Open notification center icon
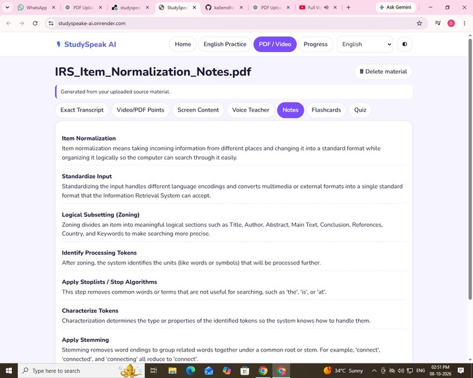 point(460,371)
